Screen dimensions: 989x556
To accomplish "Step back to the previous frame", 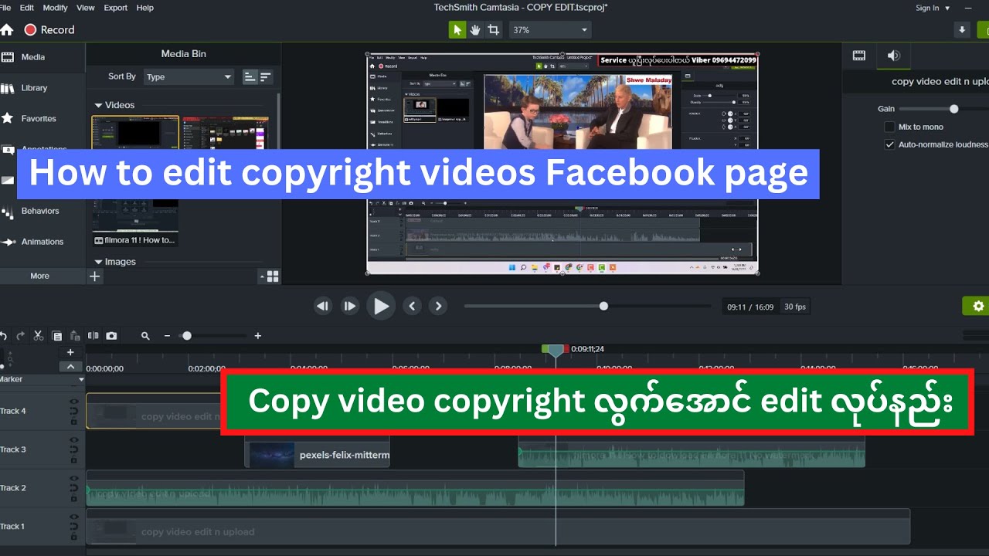I will pyautogui.click(x=323, y=307).
